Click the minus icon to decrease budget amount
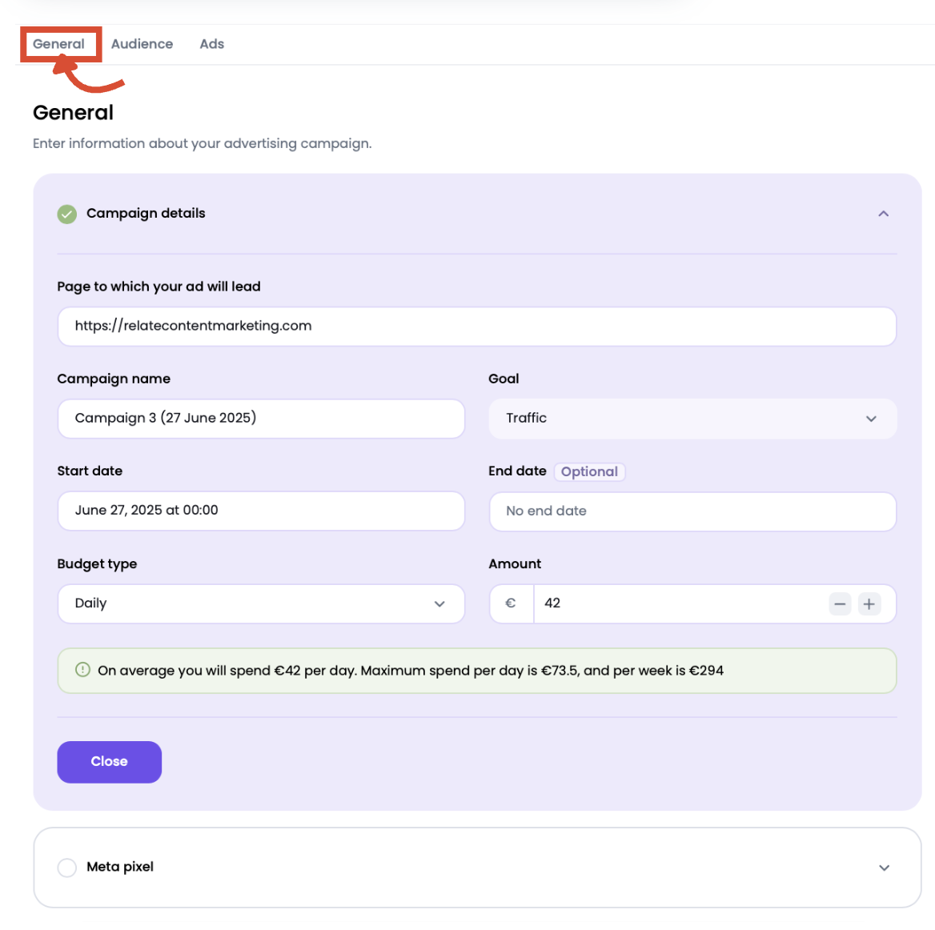935x930 pixels. pos(839,603)
